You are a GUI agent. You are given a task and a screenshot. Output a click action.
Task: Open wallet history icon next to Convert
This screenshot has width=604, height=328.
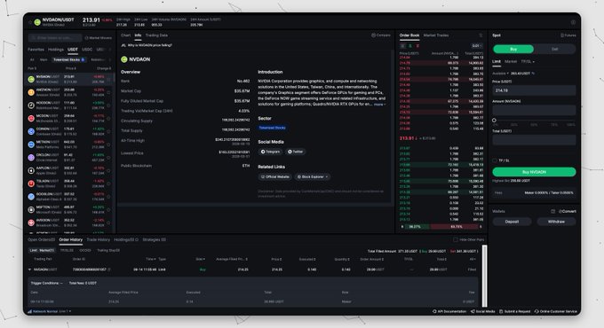[x=552, y=211]
